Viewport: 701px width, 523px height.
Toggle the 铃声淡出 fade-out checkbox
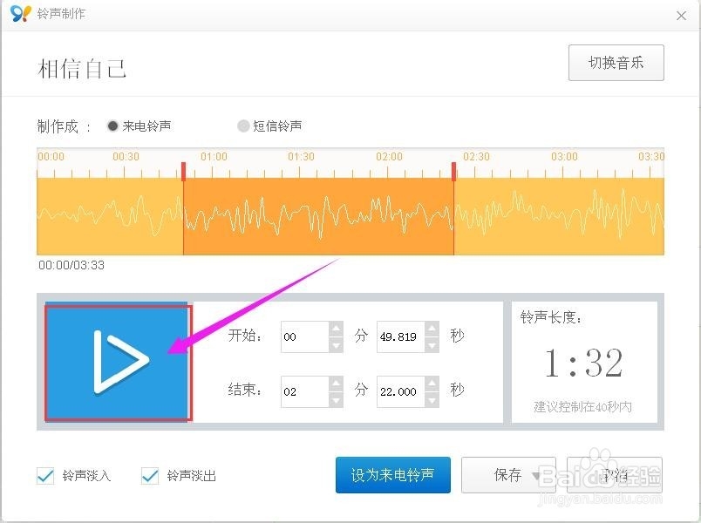[147, 476]
